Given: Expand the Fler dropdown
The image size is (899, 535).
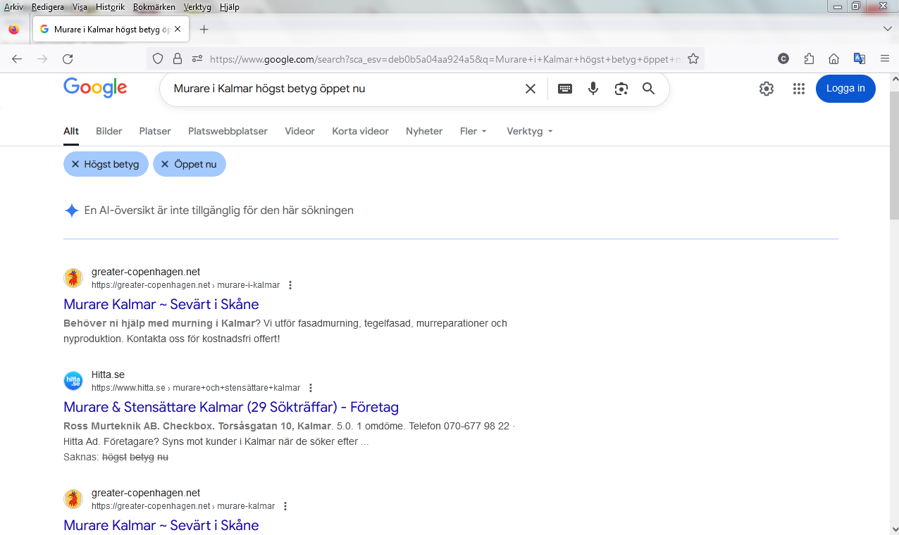Looking at the screenshot, I should (473, 131).
